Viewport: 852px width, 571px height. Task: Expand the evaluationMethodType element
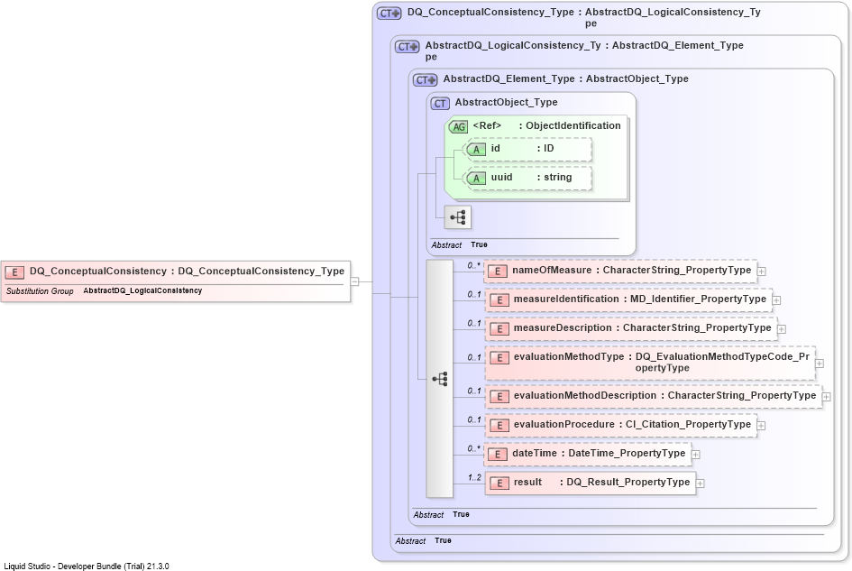coord(820,364)
